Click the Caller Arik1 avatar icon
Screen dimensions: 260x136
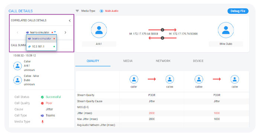coord(17,66)
